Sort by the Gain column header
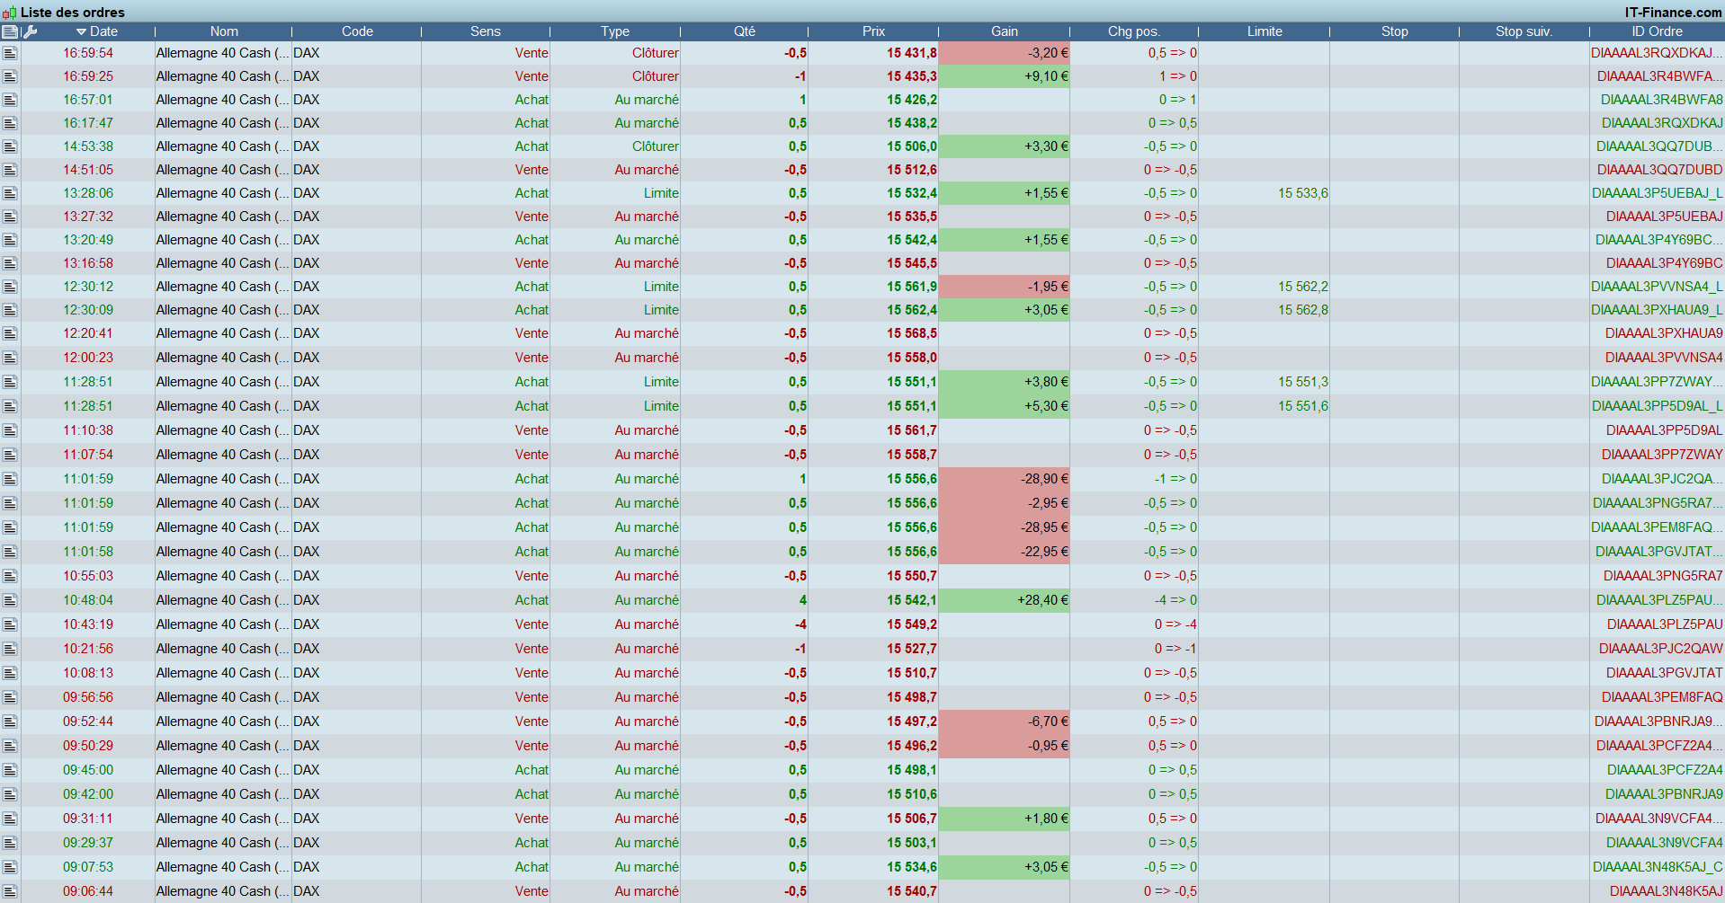 [1005, 31]
